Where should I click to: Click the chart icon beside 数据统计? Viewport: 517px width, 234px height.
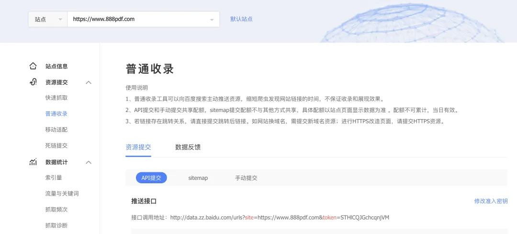33,162
